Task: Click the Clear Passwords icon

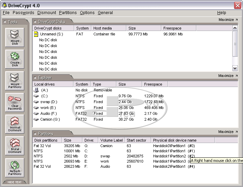Action: click(x=15, y=102)
